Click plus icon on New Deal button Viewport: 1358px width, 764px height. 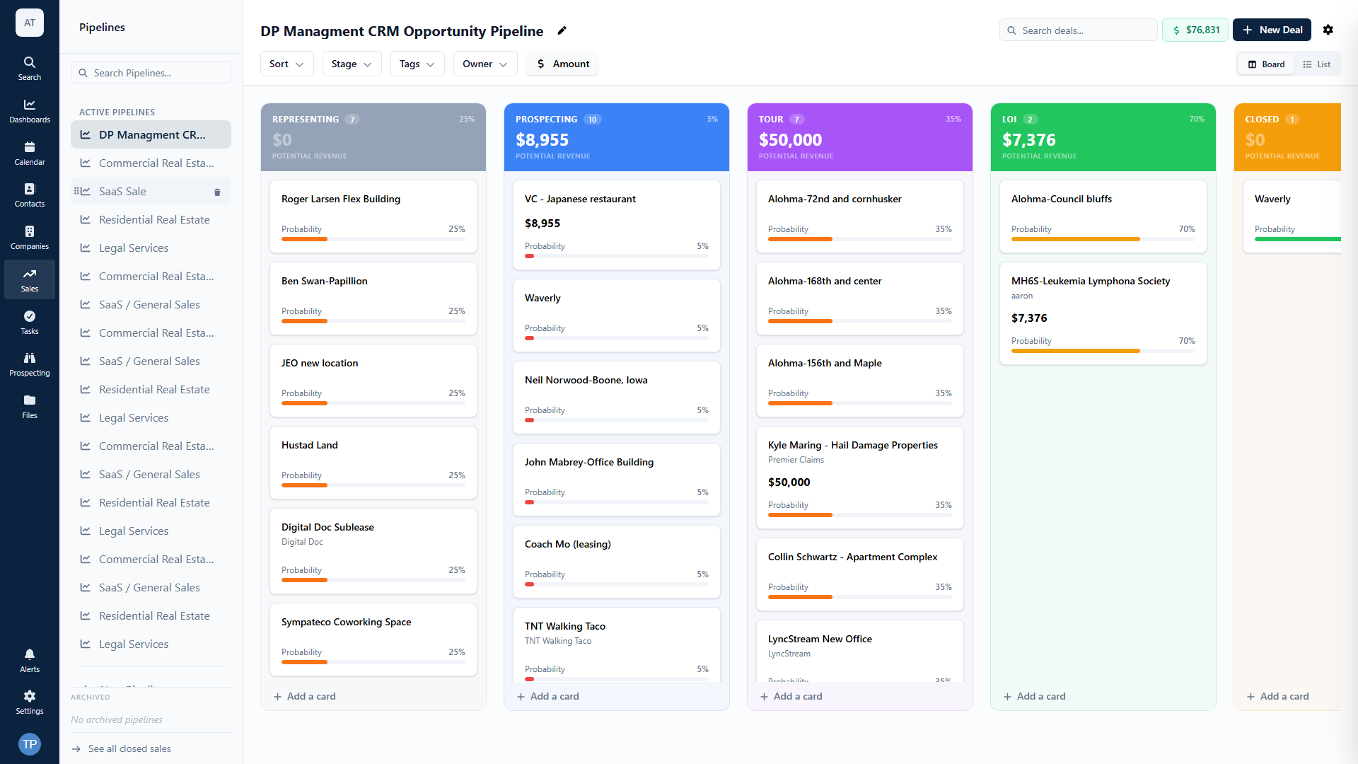click(x=1248, y=30)
